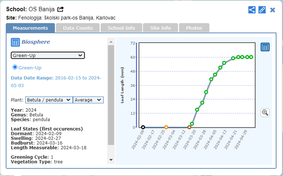The width and height of the screenshot is (283, 176).
Task: Open Biosphere data table icon
Action: [x=15, y=42]
